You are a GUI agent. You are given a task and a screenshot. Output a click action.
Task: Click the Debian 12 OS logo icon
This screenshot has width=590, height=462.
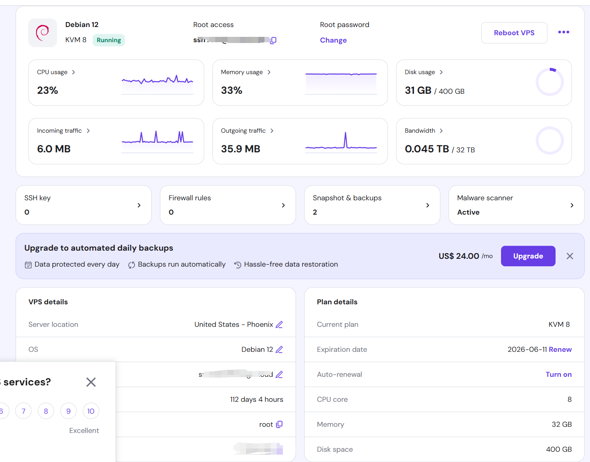43,33
